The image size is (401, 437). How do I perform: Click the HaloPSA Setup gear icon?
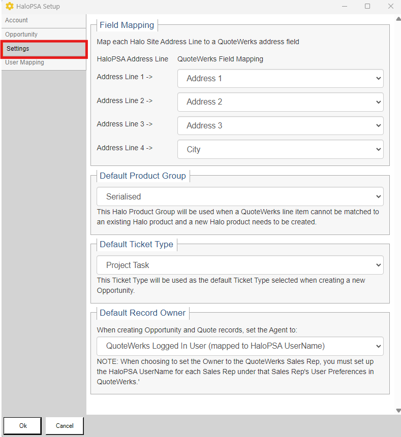10,6
